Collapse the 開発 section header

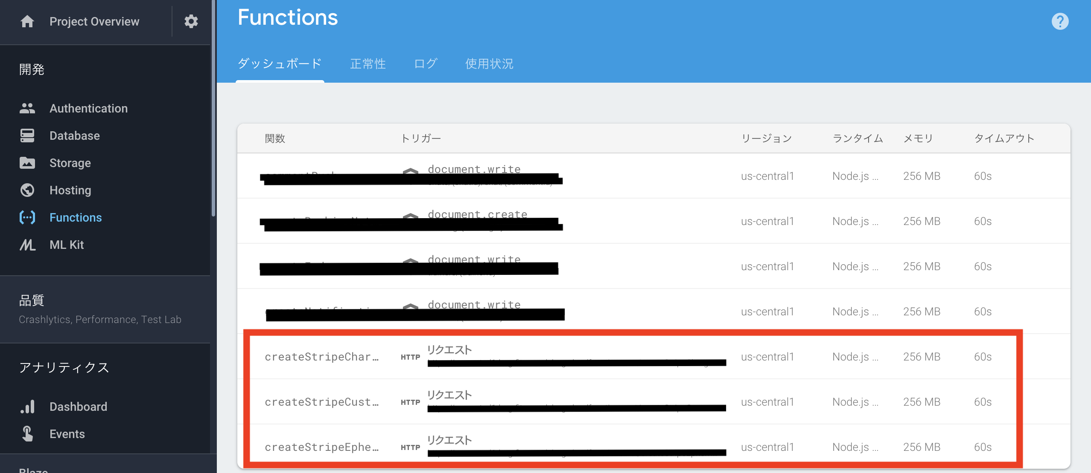point(32,69)
